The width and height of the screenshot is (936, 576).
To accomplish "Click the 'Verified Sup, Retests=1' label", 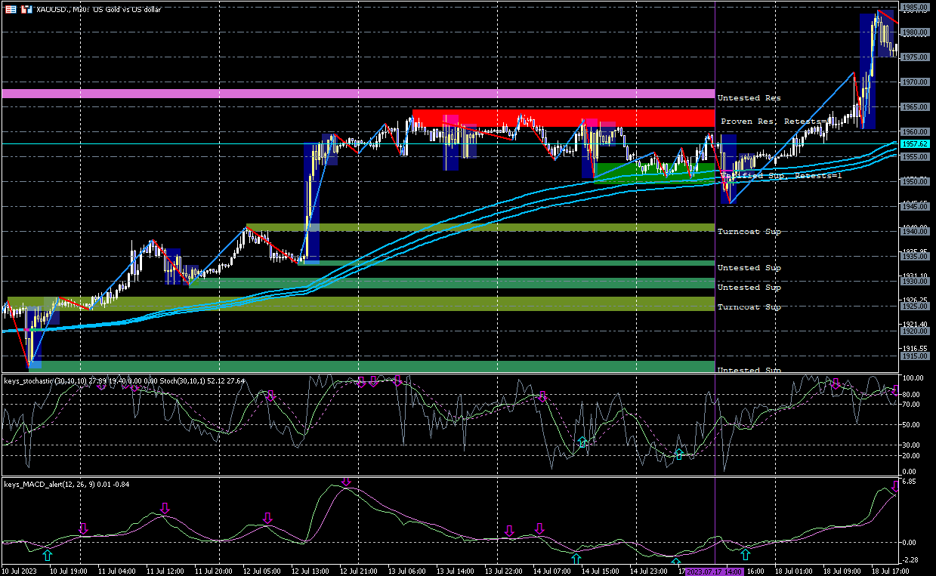I will 781,175.
